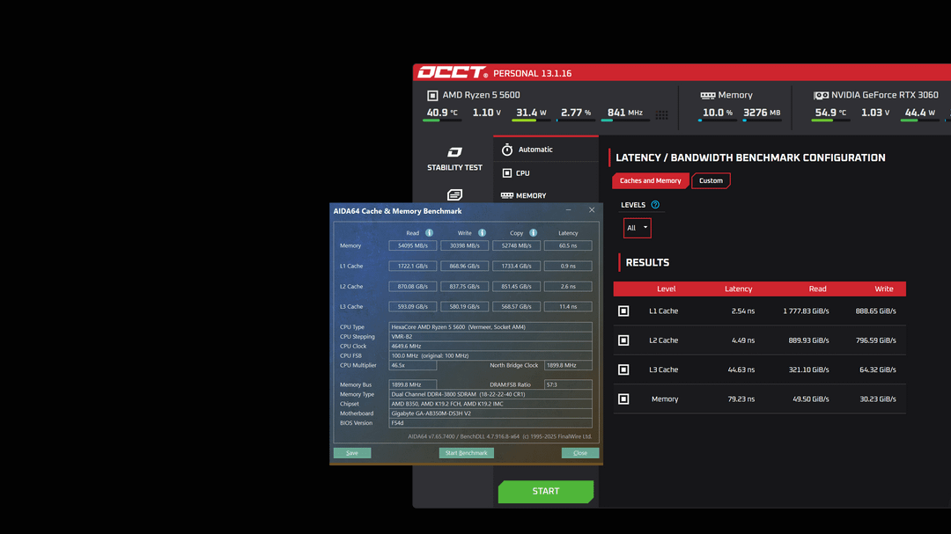The height and width of the screenshot is (534, 951).
Task: Click the AIDA64 Memory Latency 60.5 ns
Action: (x=568, y=245)
